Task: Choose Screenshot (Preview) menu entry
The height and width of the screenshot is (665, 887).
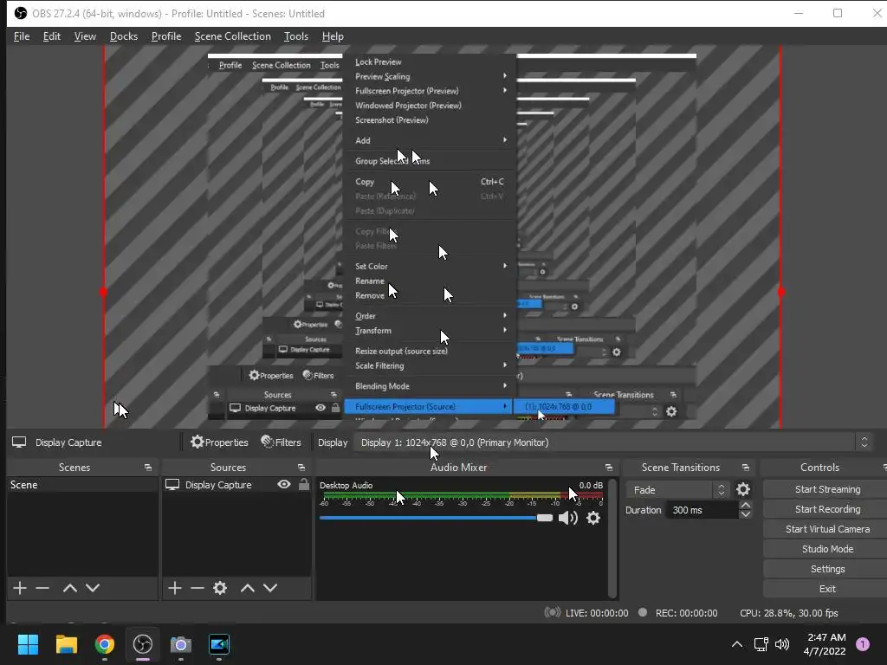Action: 392,119
